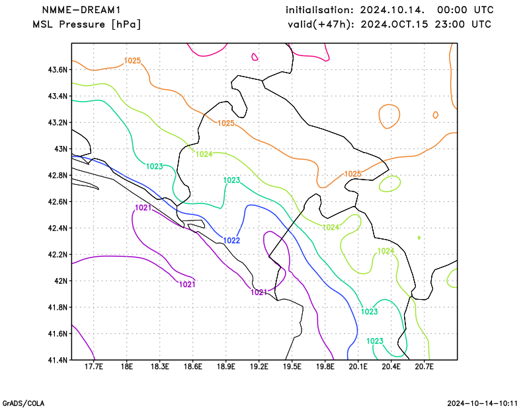Click the orange 1025 label near 42.8N

coord(352,174)
